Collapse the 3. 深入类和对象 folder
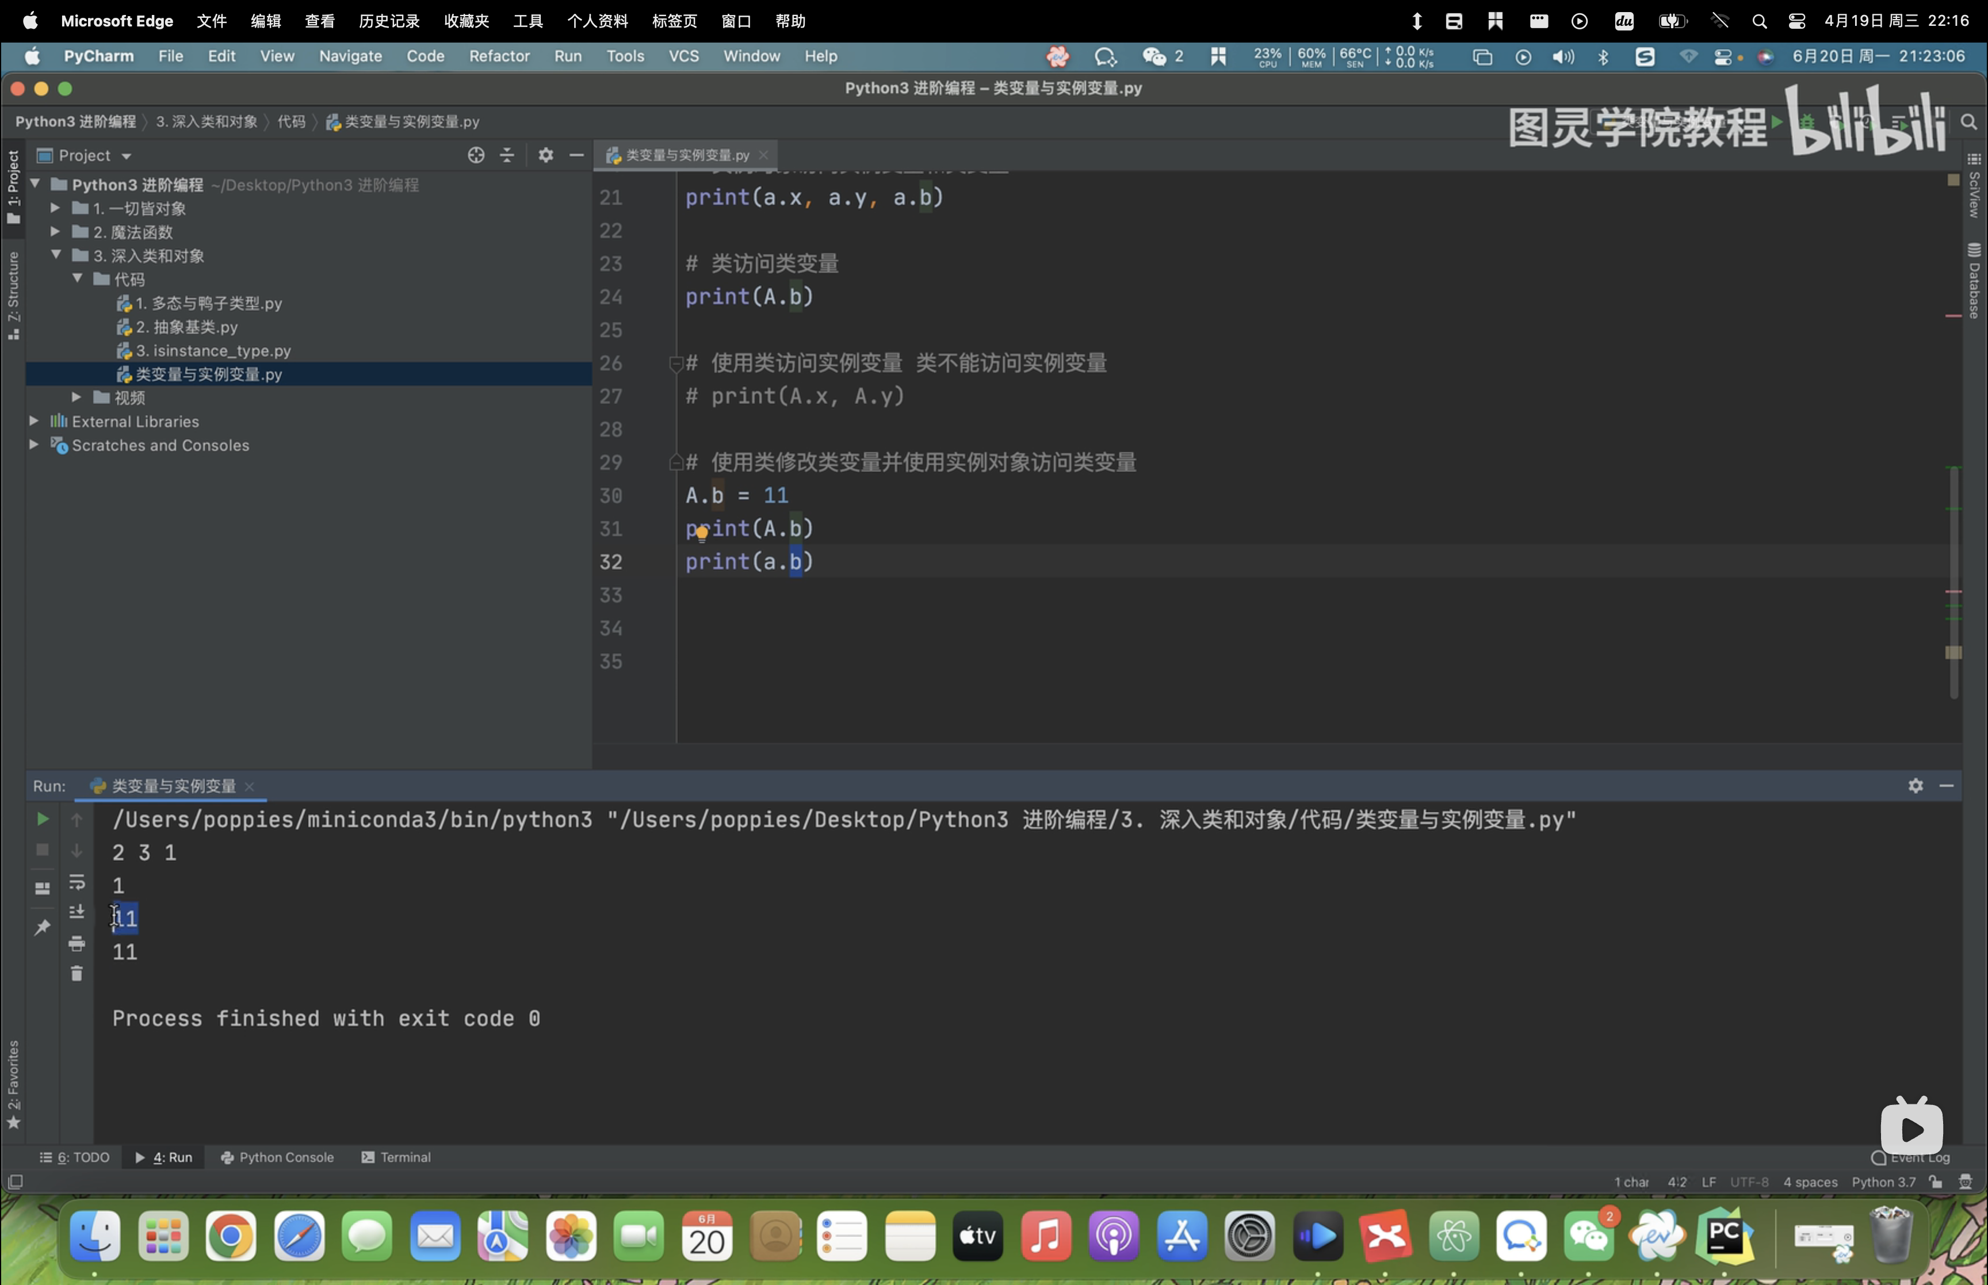 pos(55,254)
